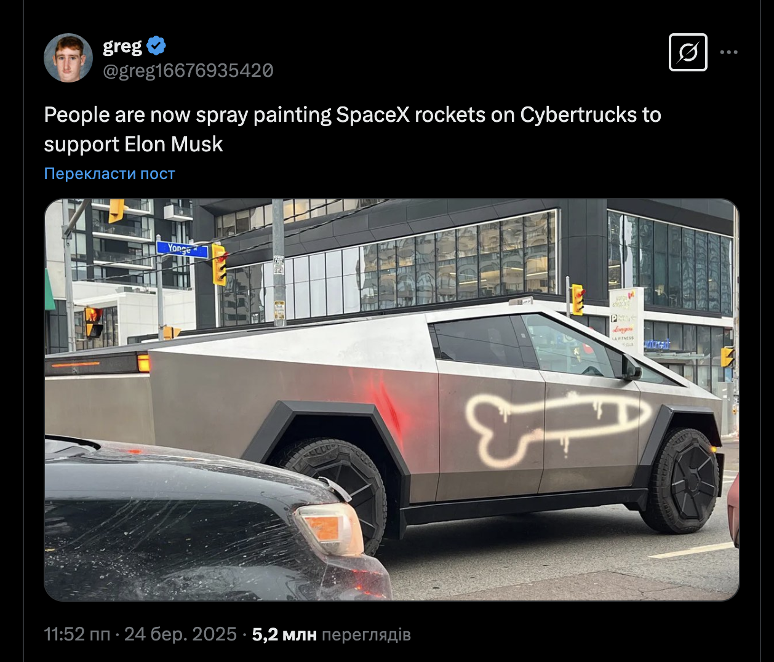Screen dimensions: 774x662
Task: Click the Перекласти пост translate link
Action: coord(110,173)
